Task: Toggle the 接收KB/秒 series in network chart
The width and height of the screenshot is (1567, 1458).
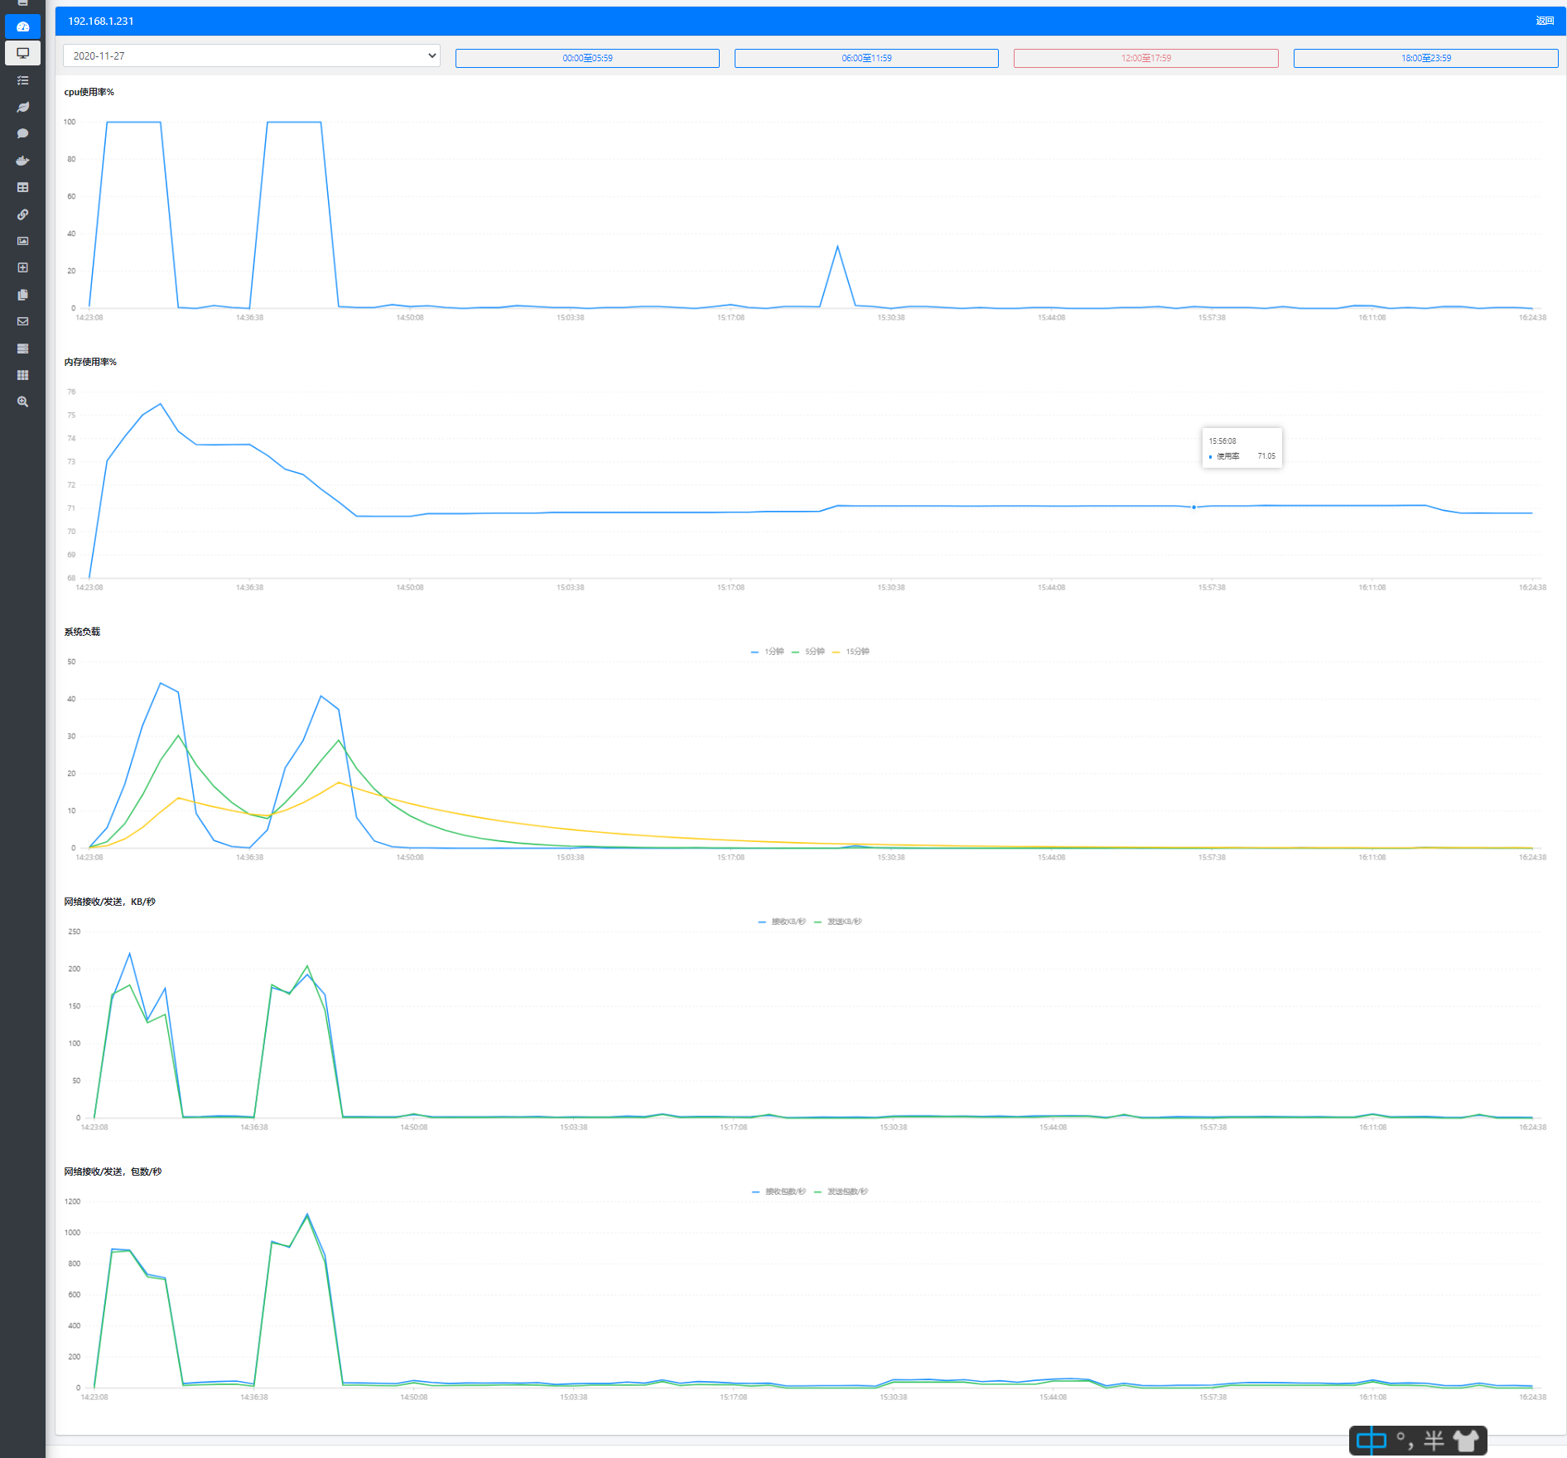Action: point(780,921)
